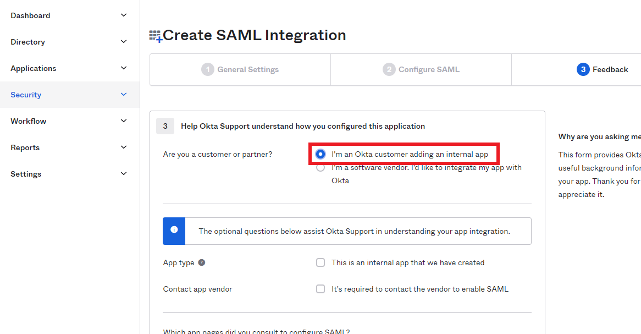The height and width of the screenshot is (334, 641).
Task: Click the optional questions info banner
Action: tap(359, 231)
